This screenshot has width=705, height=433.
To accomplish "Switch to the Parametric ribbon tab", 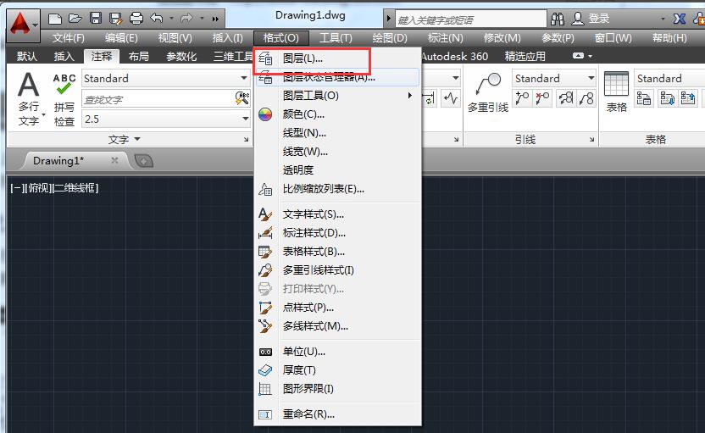I will (181, 56).
